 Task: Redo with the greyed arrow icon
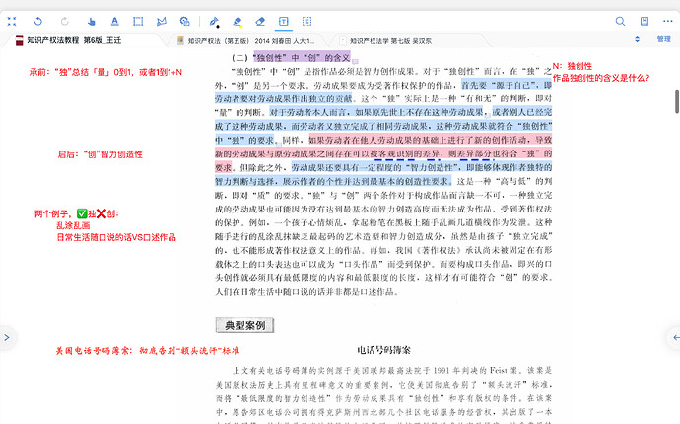click(x=65, y=22)
